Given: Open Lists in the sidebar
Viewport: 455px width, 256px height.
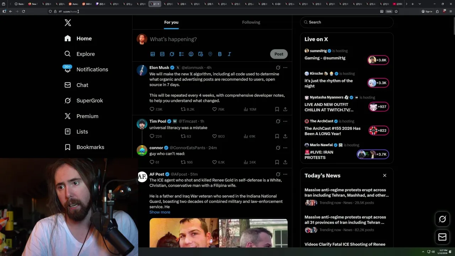Looking at the screenshot, I should point(76,132).
